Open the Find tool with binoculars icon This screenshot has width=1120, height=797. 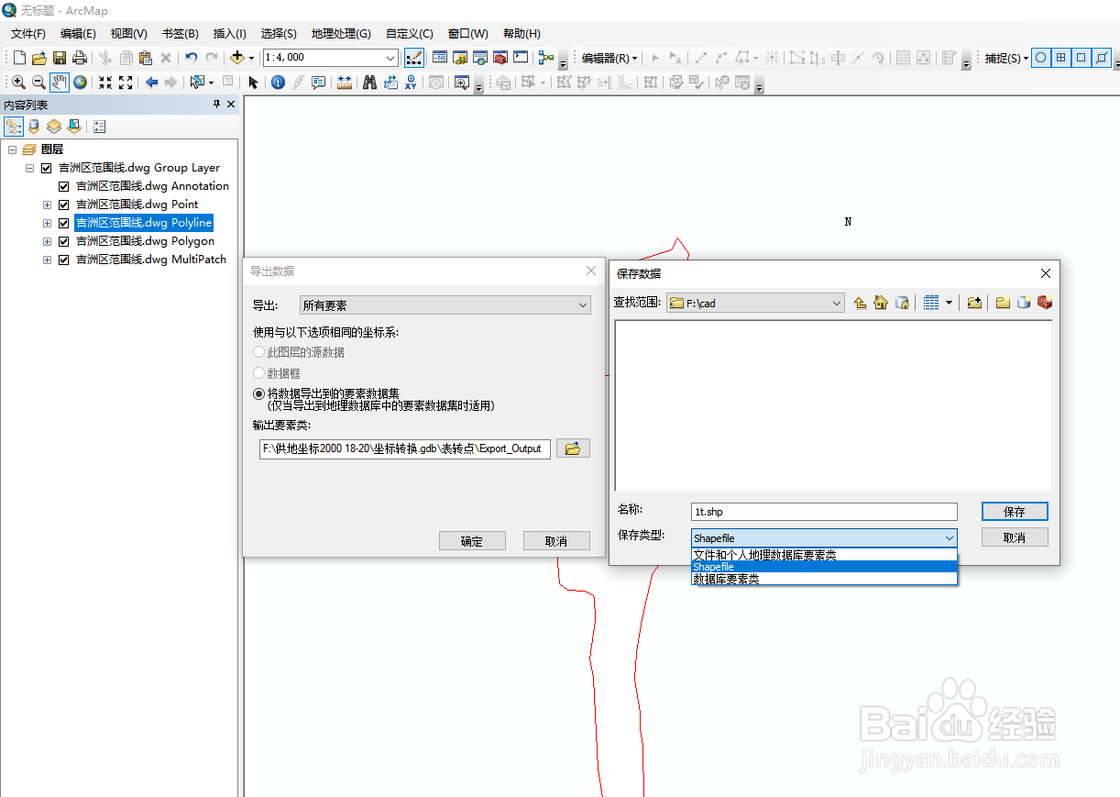point(369,83)
